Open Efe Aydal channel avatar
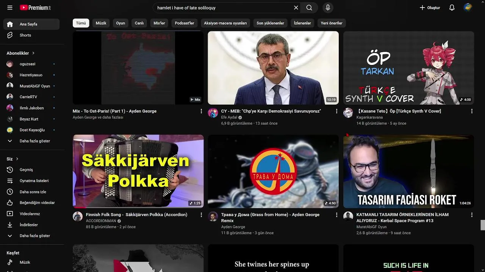Image resolution: width=485 pixels, height=272 pixels. pos(213,113)
